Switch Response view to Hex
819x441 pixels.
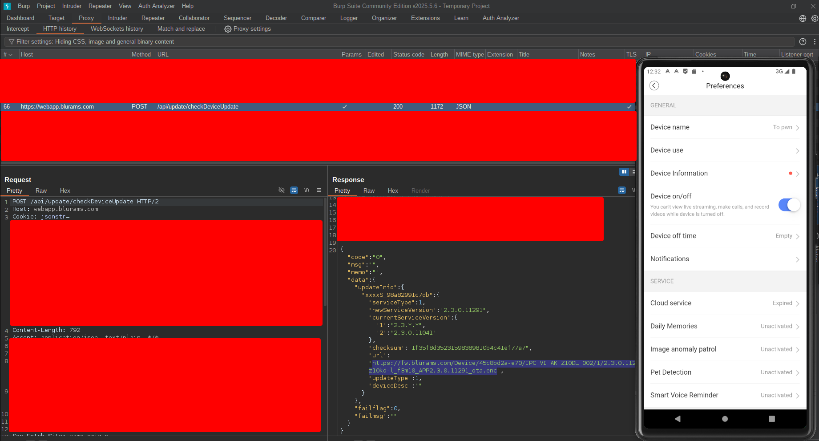pos(393,190)
